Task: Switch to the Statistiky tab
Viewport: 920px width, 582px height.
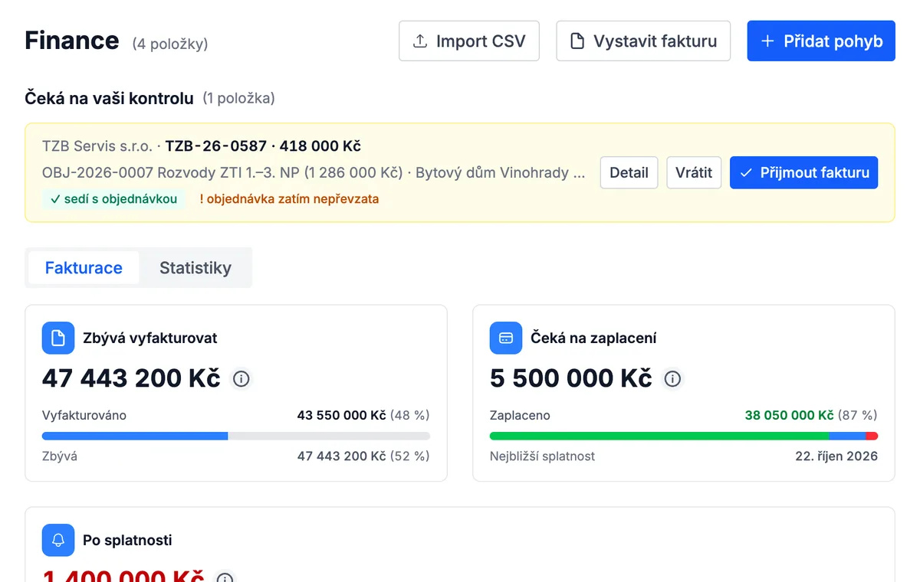Action: [x=195, y=268]
